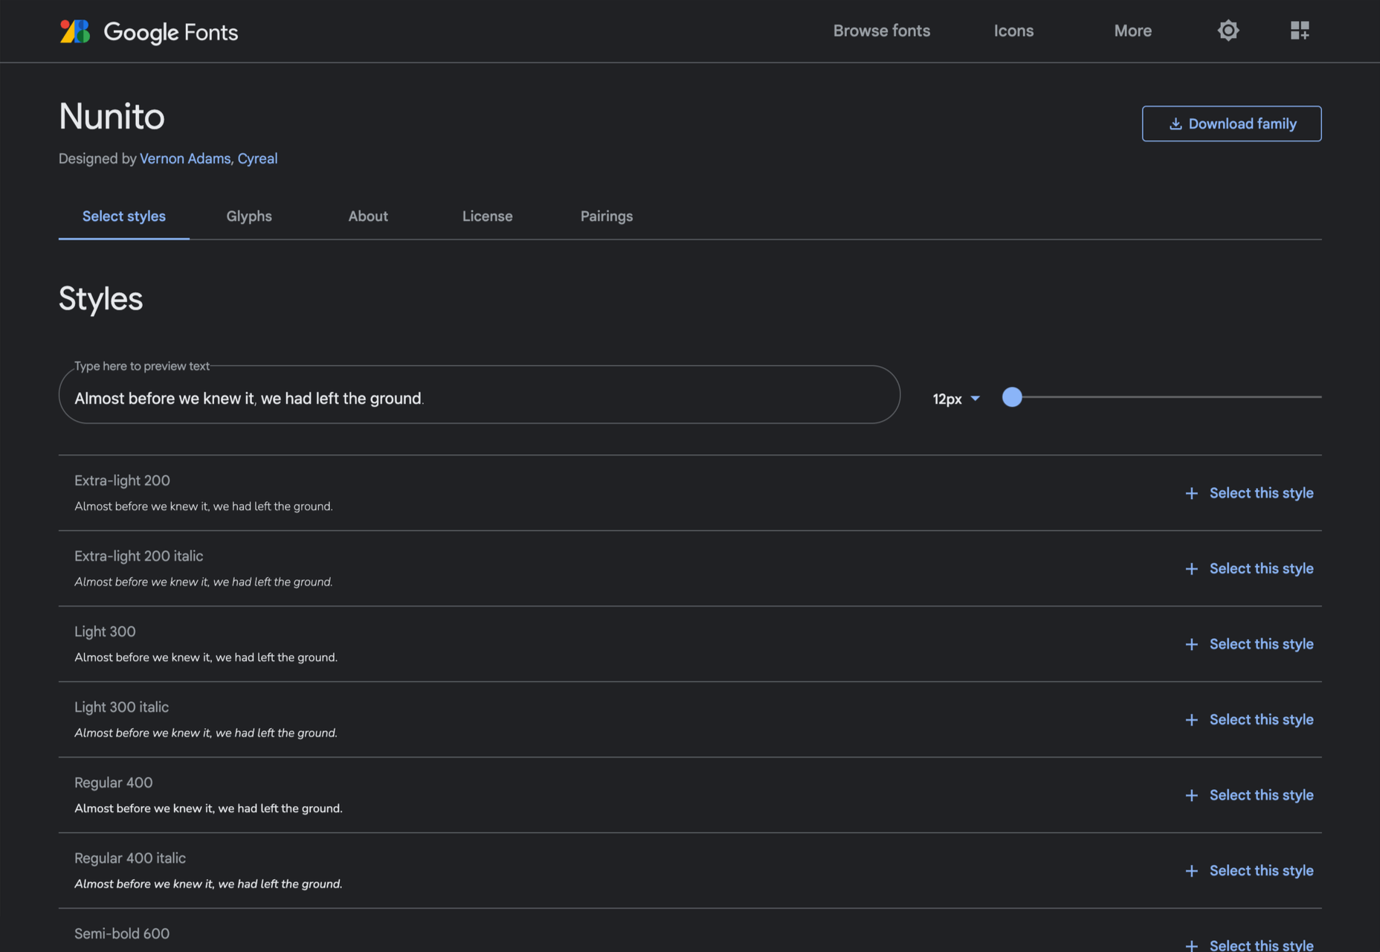Click the Download family button
The image size is (1380, 952).
click(1231, 123)
